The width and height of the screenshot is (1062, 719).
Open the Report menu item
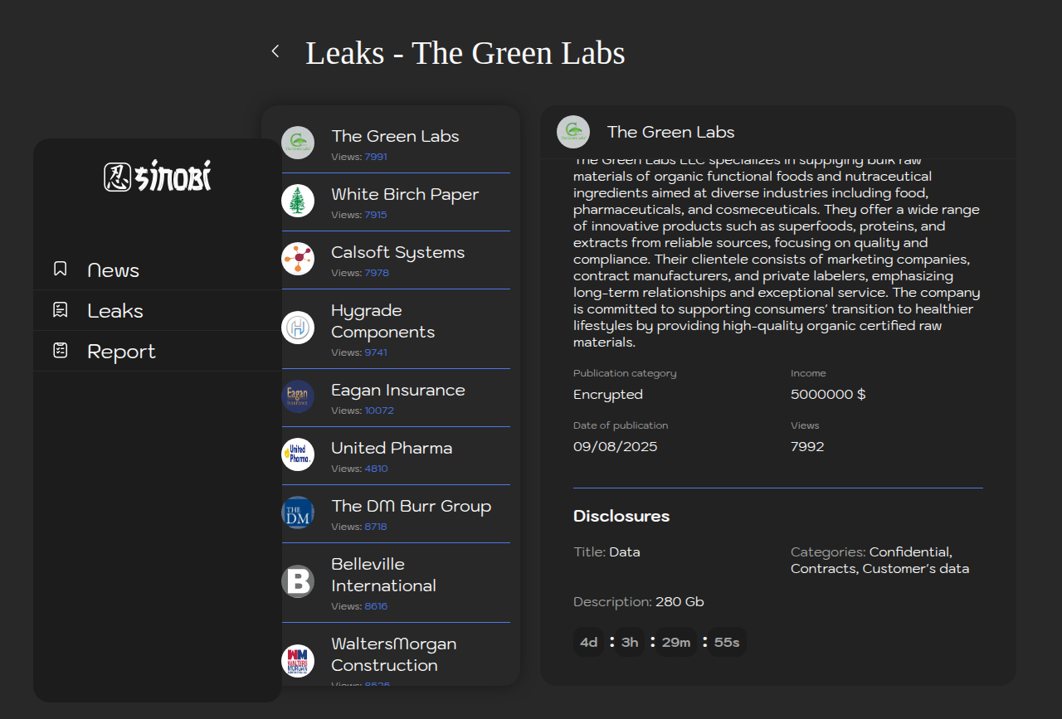121,352
